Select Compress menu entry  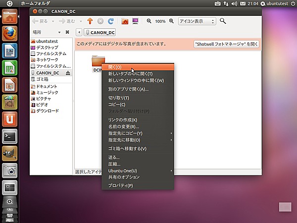(138, 164)
